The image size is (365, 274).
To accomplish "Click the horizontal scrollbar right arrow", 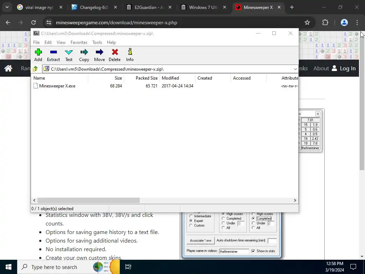I will coord(295,201).
